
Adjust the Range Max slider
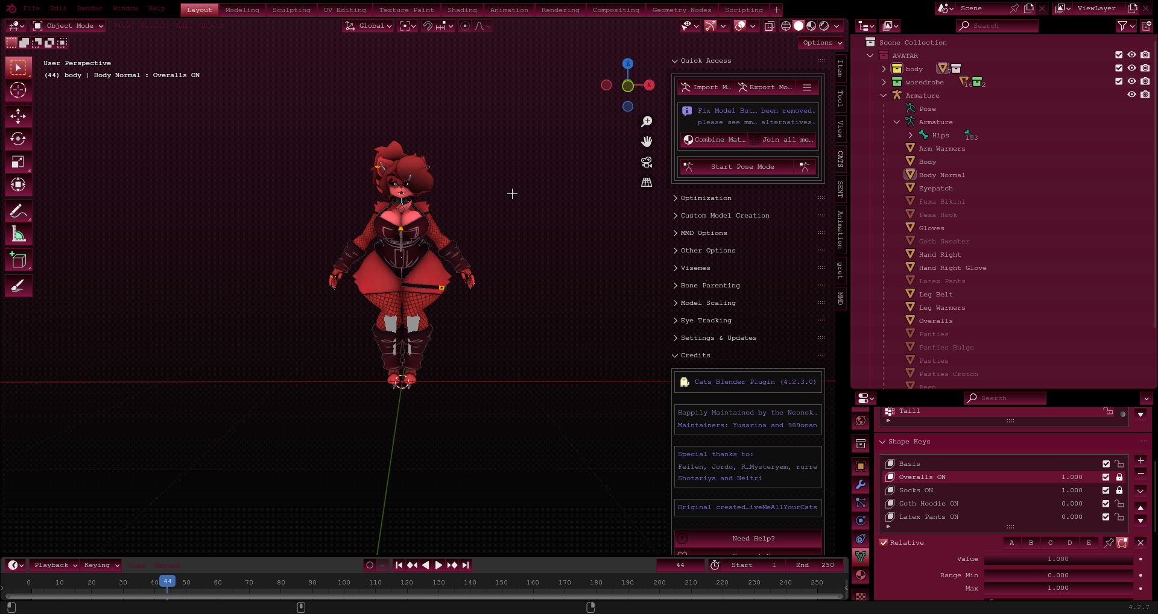coord(1058,588)
